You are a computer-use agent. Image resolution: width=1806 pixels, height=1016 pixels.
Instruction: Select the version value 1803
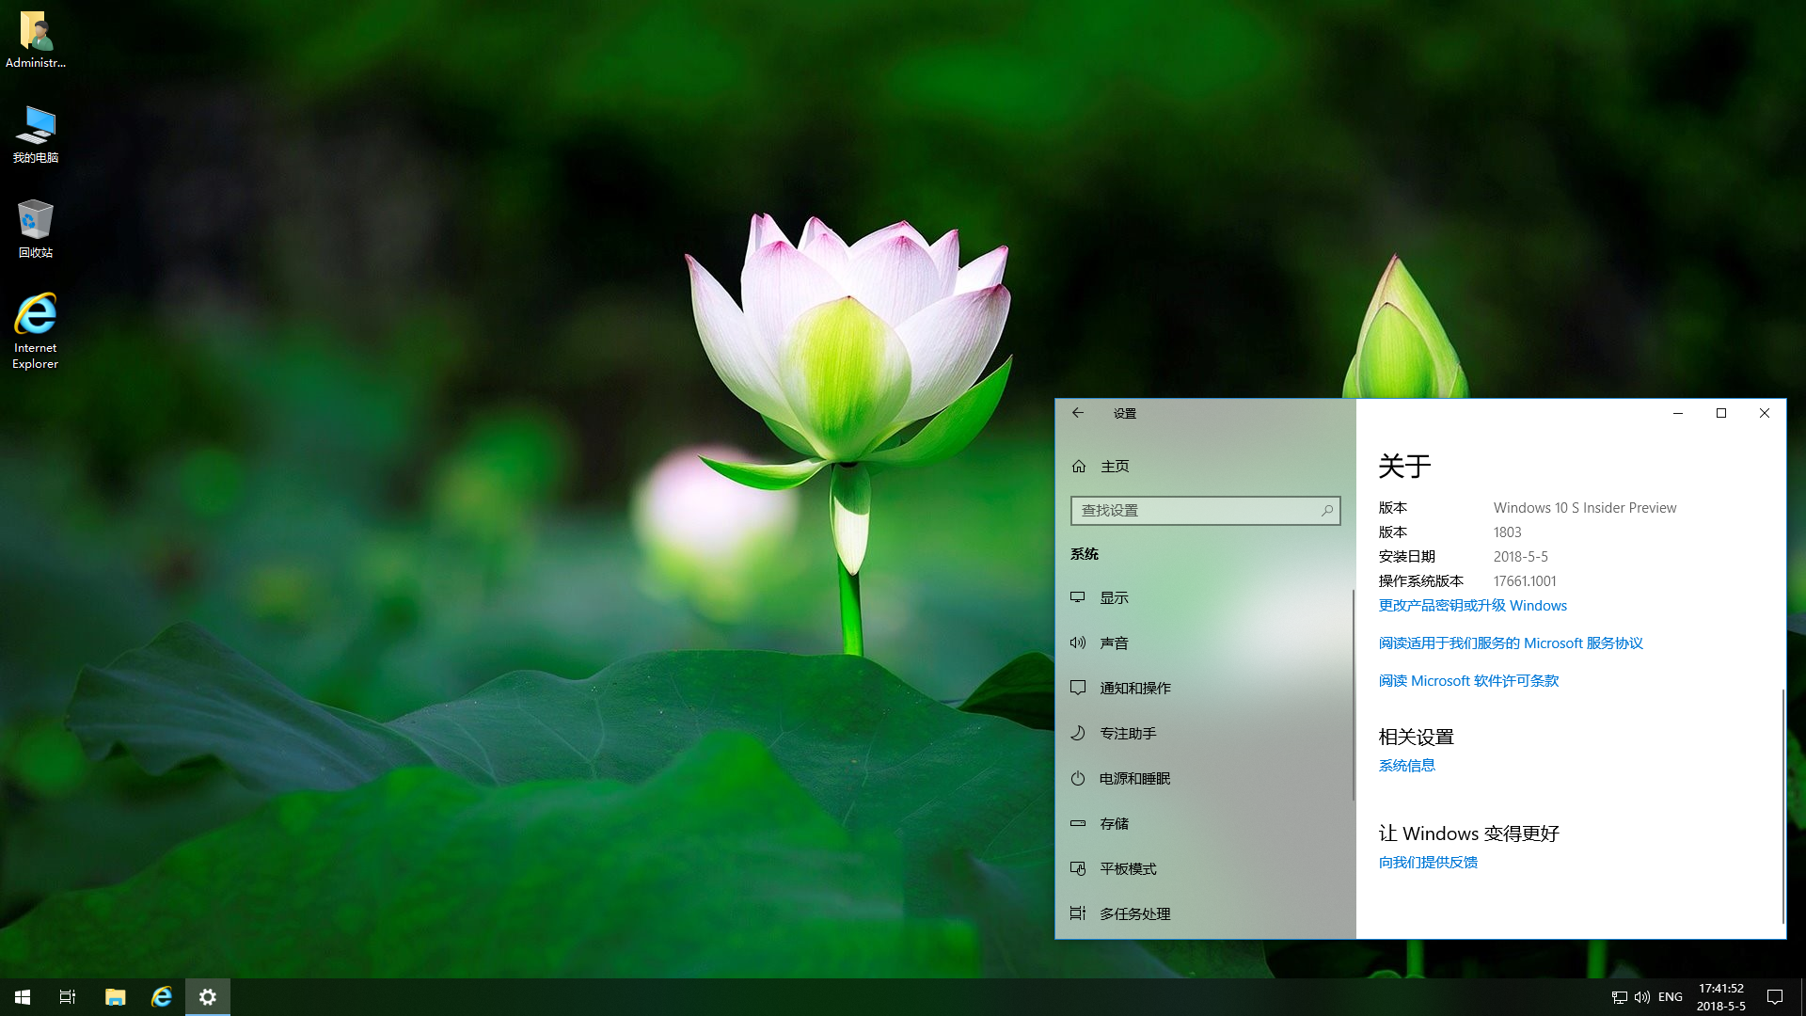click(x=1507, y=532)
